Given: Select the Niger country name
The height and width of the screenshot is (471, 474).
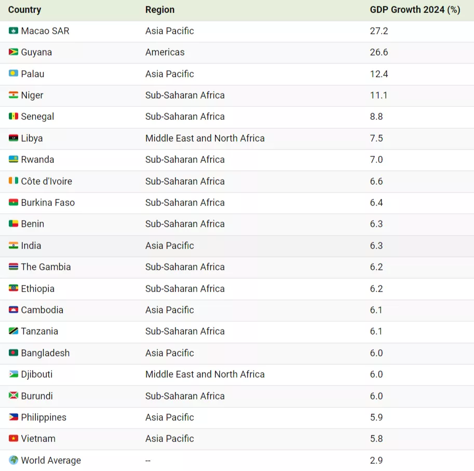Looking at the screenshot, I should [32, 95].
